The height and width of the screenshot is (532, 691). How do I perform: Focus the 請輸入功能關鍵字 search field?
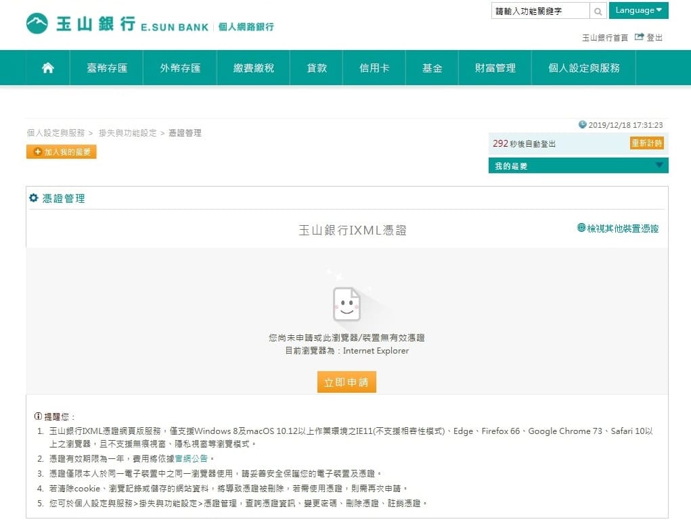tap(540, 11)
